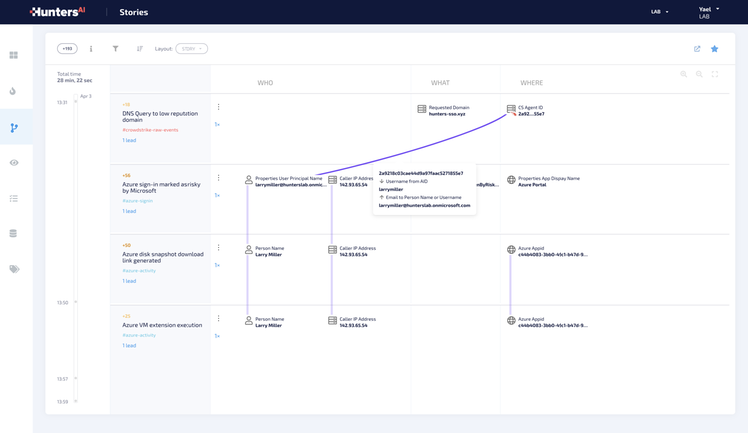This screenshot has height=433, width=748.
Task: Select the Stories branch icon in sidebar
Action: [x=14, y=128]
